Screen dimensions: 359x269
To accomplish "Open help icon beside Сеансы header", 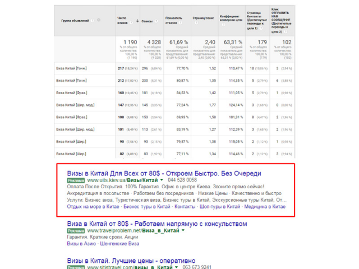I will pos(156,21).
